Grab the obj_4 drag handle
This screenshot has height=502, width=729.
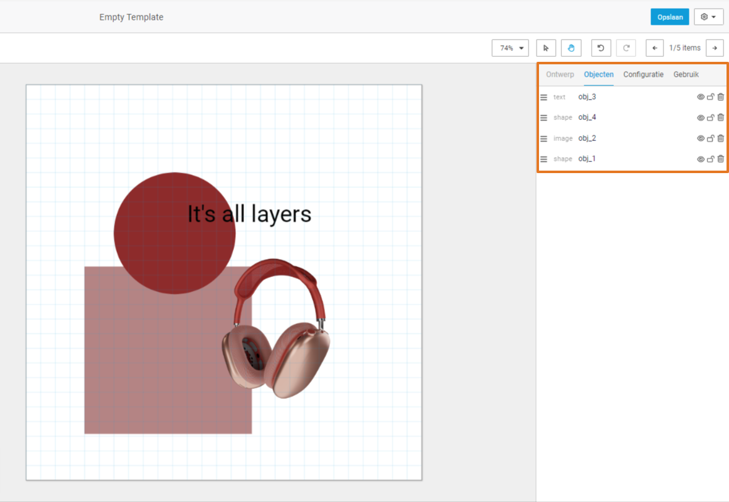tap(543, 118)
